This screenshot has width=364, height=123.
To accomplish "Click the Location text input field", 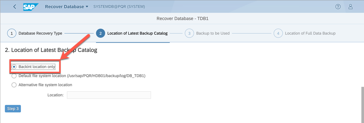I will [x=109, y=95].
